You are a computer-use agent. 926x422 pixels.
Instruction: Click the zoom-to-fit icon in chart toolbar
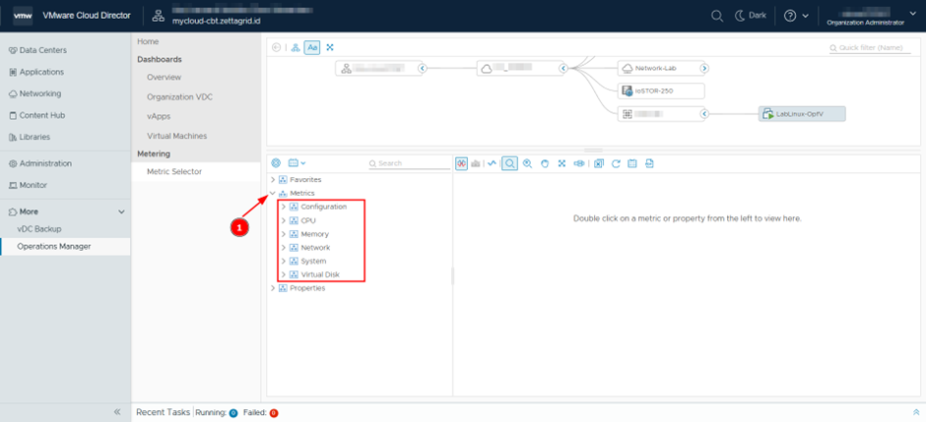tap(562, 163)
